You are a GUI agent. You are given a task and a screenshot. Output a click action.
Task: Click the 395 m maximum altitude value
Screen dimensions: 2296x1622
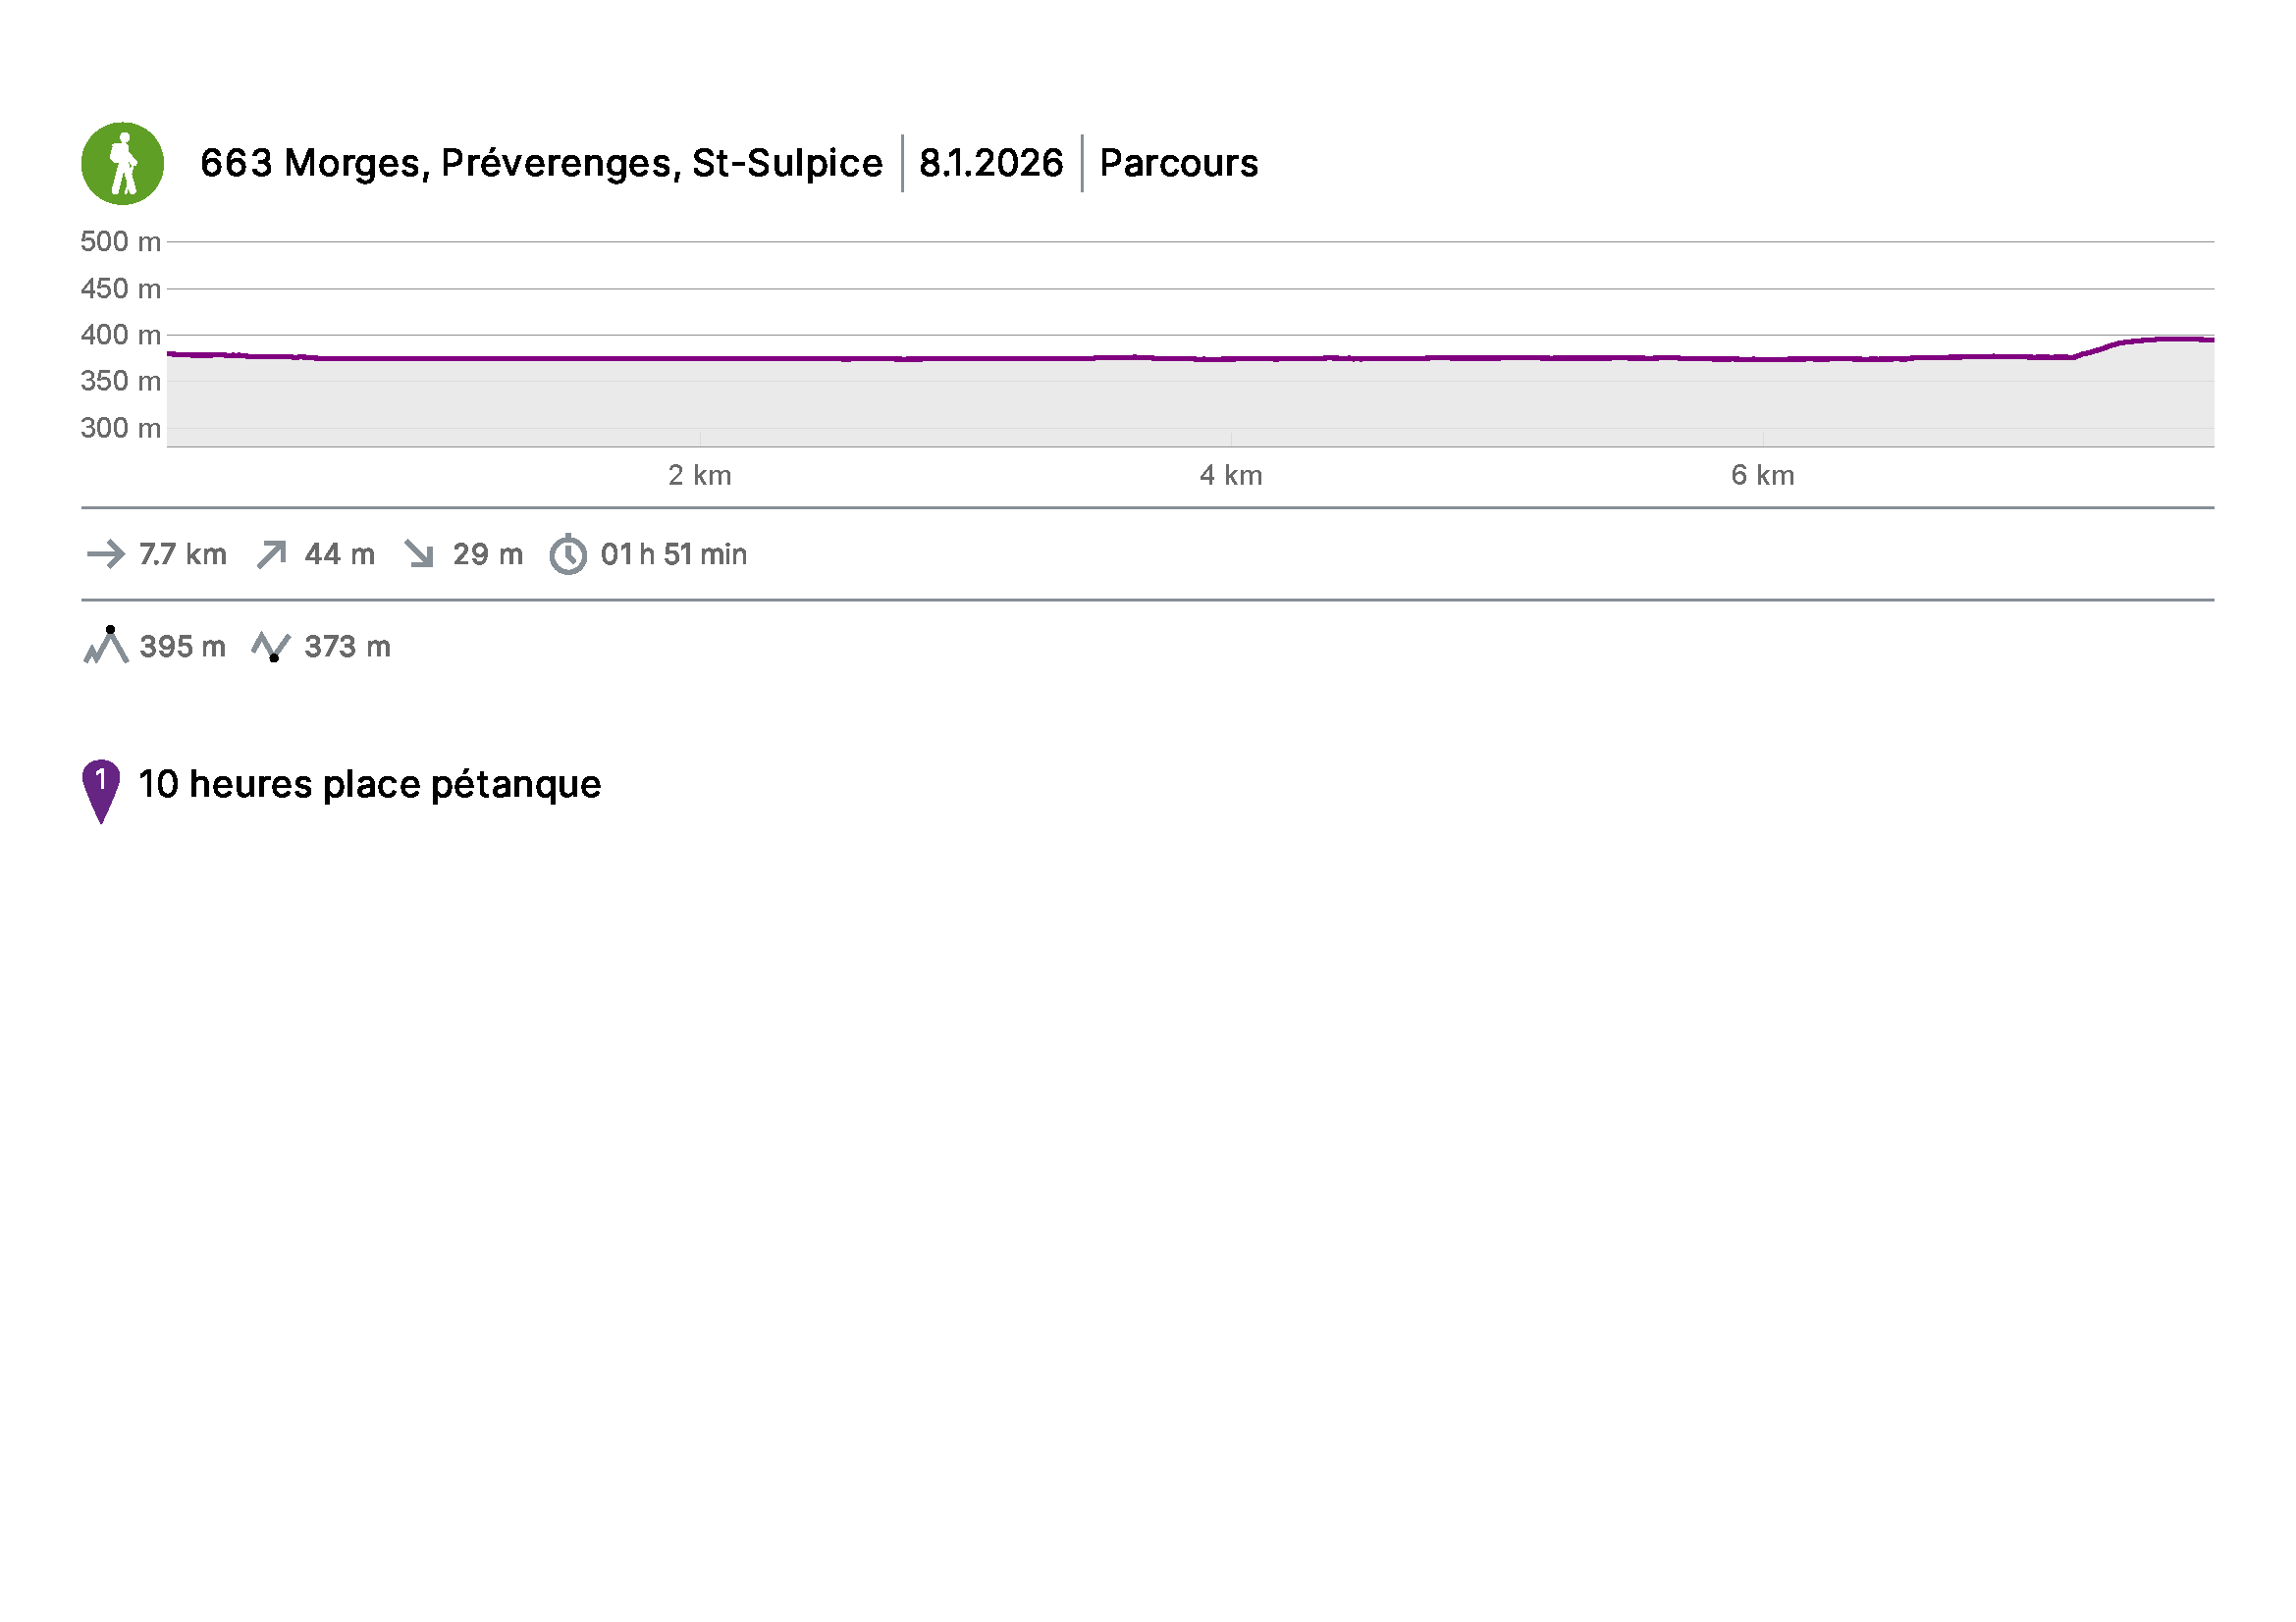pos(182,647)
